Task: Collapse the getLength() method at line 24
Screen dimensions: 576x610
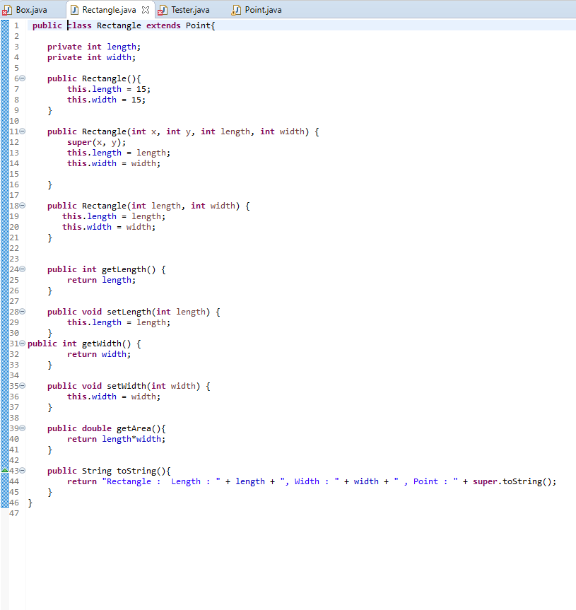Action: tap(23, 269)
